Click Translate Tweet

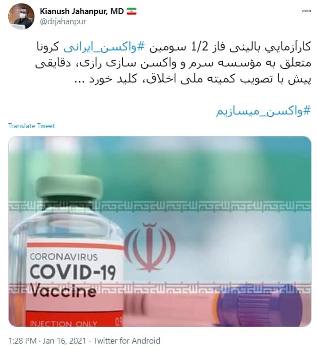click(32, 126)
